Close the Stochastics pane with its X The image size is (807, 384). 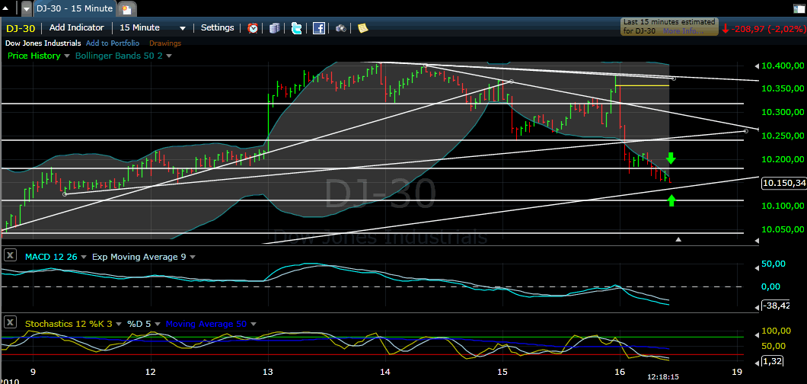pyautogui.click(x=9, y=323)
